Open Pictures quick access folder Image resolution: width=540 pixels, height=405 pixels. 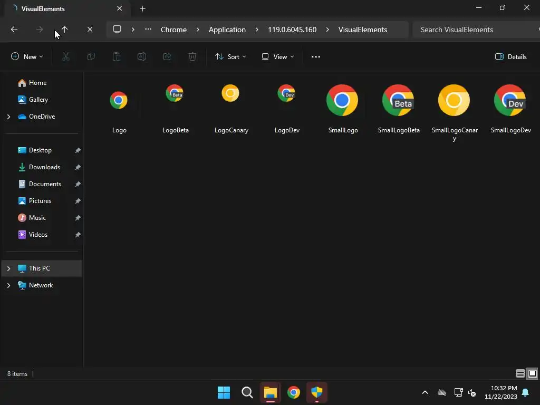pos(40,201)
